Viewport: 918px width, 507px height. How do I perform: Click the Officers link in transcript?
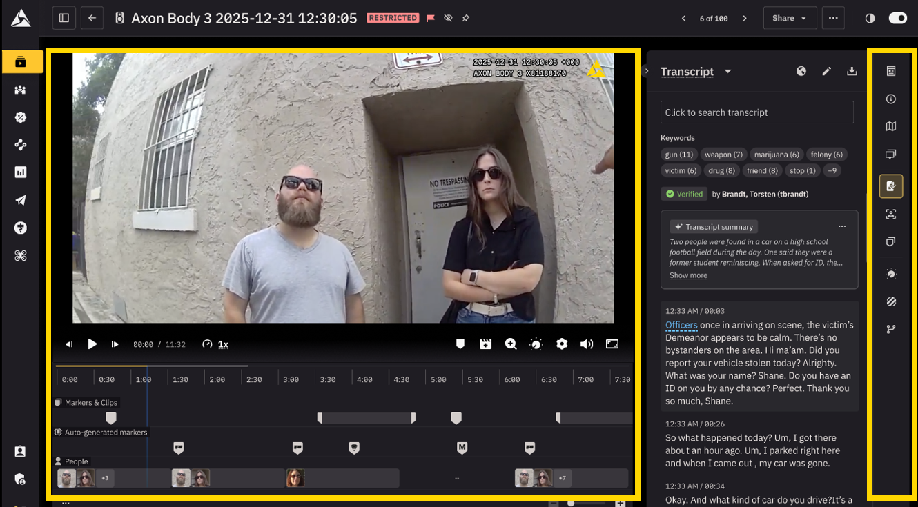click(x=681, y=325)
